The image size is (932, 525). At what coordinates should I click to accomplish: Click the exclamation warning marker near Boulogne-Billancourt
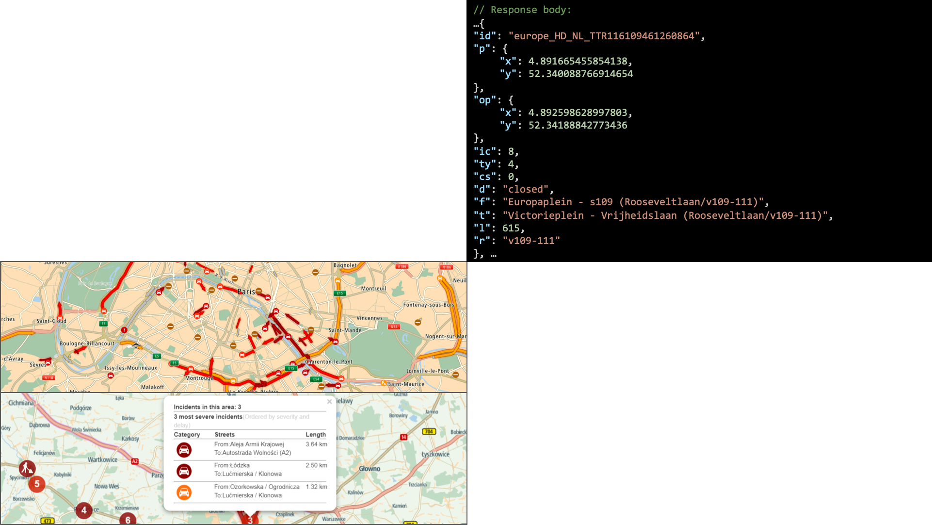124,330
